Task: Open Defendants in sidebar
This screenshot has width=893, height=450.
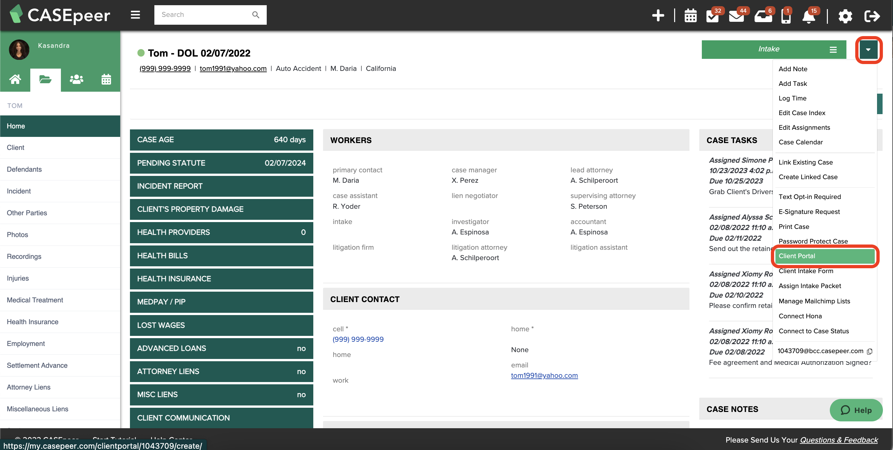Action: (60, 169)
